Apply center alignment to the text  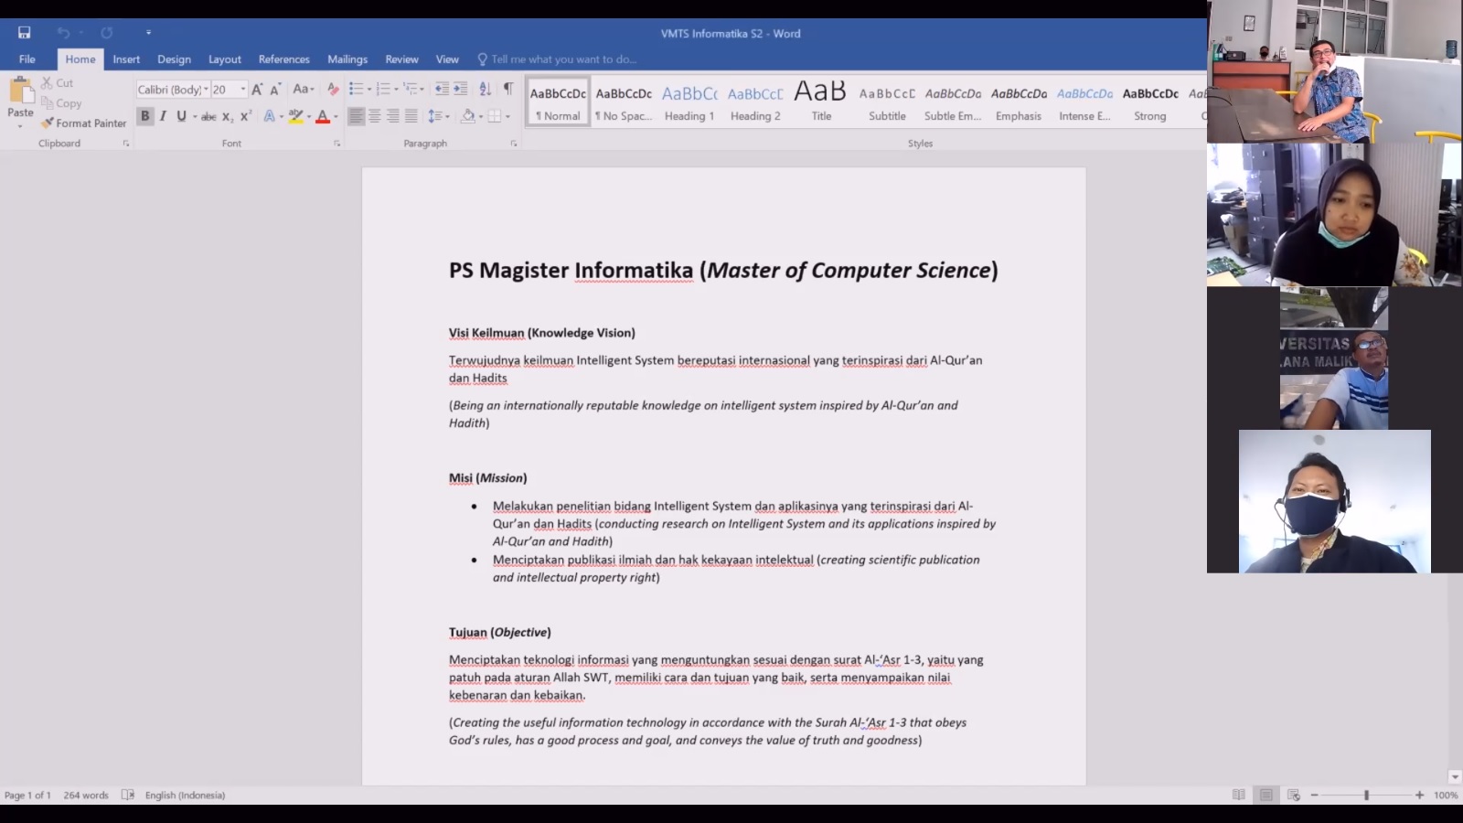(375, 116)
